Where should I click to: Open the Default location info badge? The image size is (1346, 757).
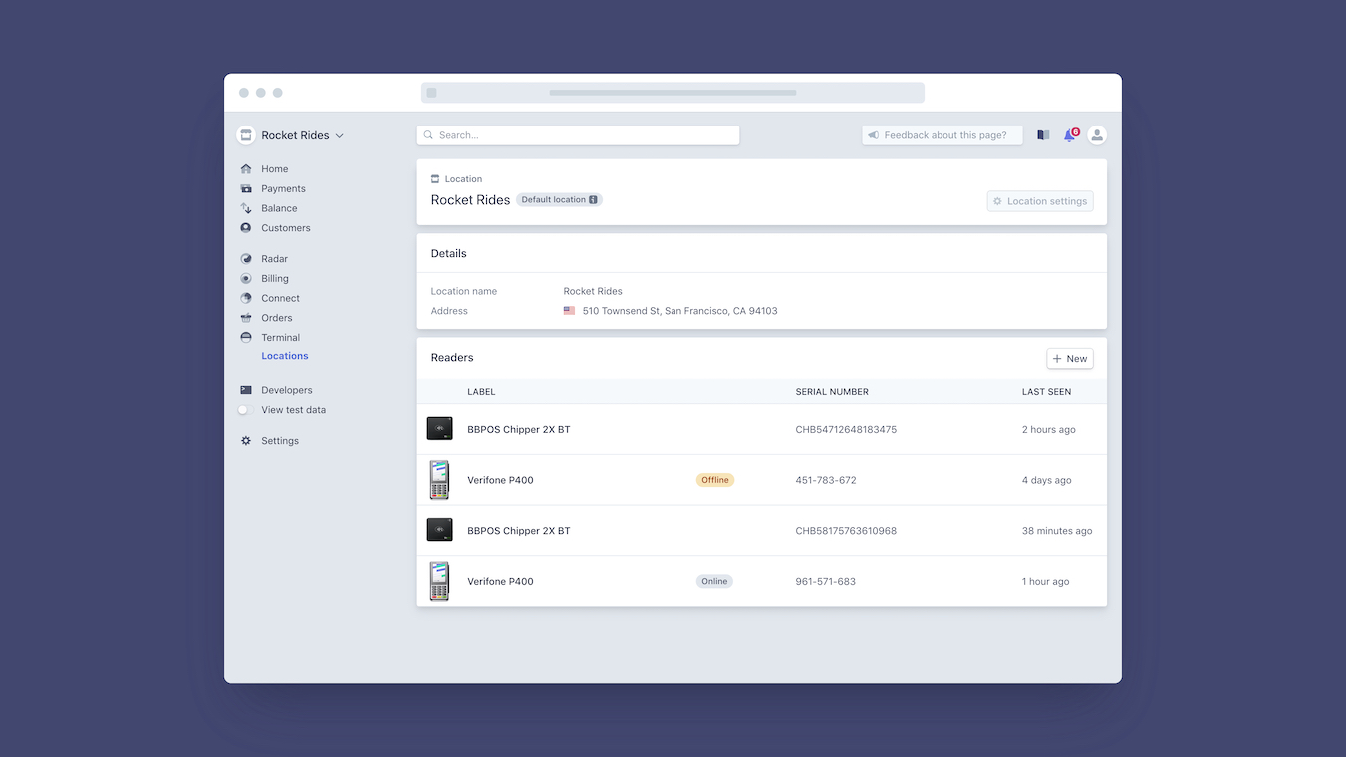[559, 199]
